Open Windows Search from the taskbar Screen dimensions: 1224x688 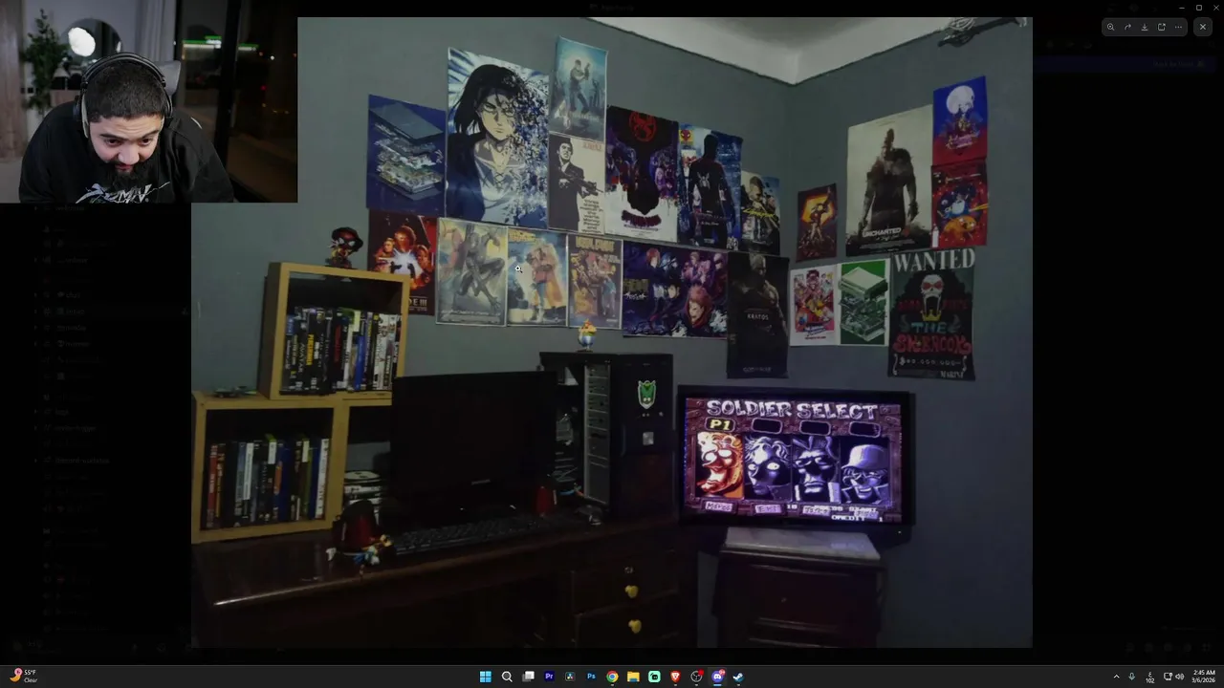[x=507, y=677]
